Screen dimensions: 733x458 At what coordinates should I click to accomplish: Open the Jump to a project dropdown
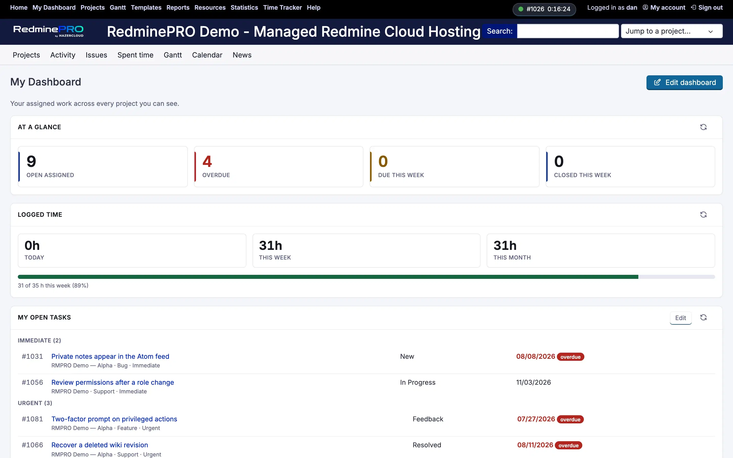coord(671,31)
